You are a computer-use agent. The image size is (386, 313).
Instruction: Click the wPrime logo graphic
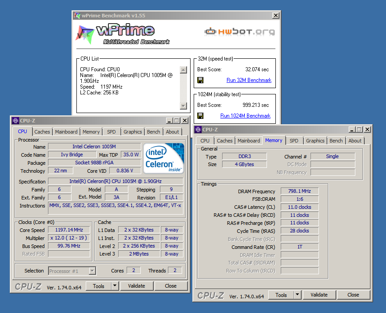(x=123, y=34)
